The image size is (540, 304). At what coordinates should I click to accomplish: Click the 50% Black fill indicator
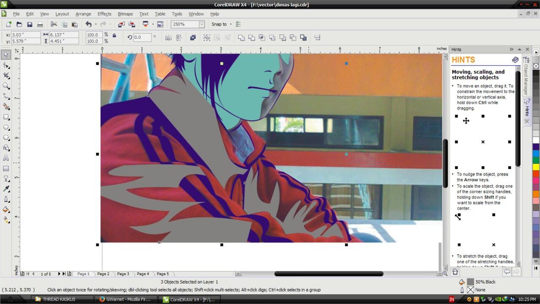pyautogui.click(x=470, y=282)
